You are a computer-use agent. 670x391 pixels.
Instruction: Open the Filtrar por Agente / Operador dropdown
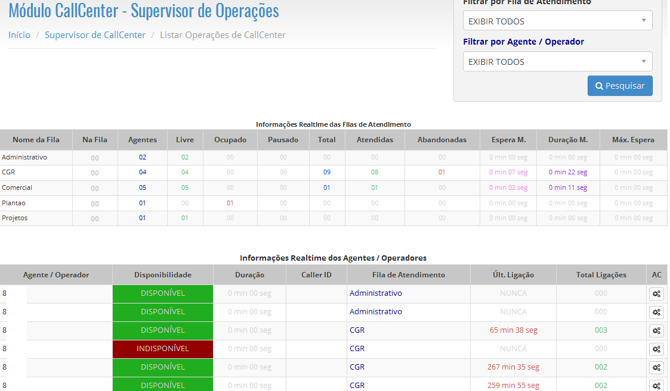click(x=557, y=61)
